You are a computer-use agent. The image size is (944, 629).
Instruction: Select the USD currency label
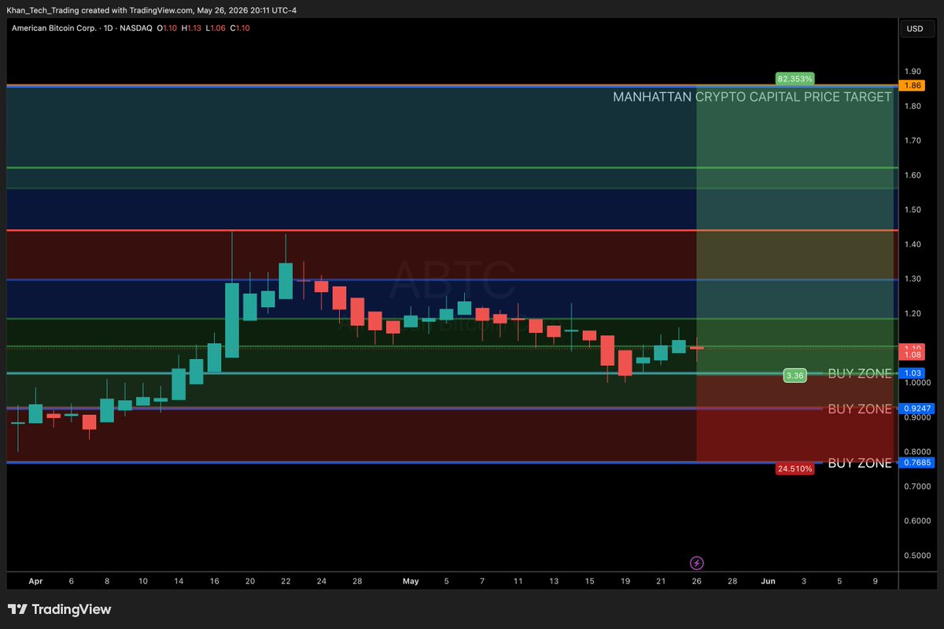915,28
